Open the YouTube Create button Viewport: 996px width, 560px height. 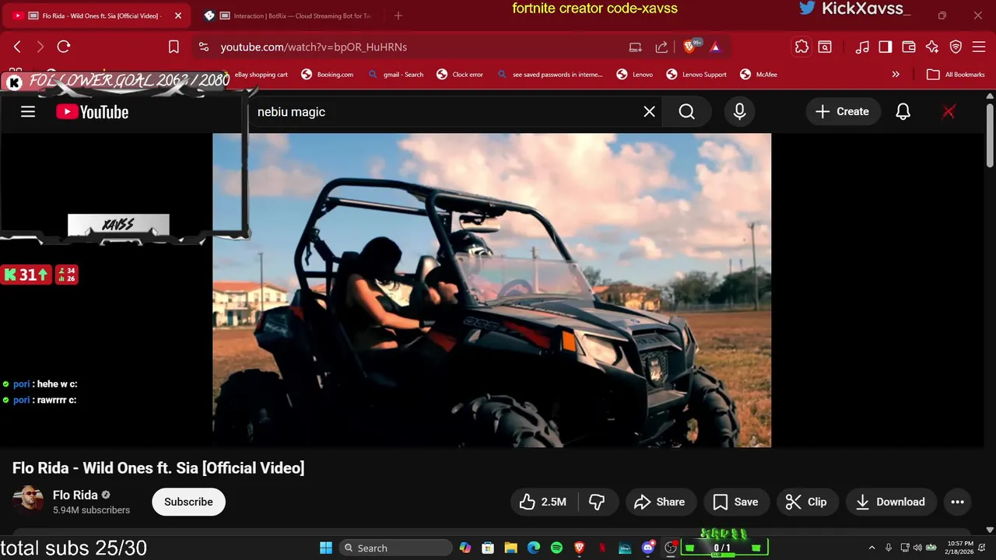point(843,112)
